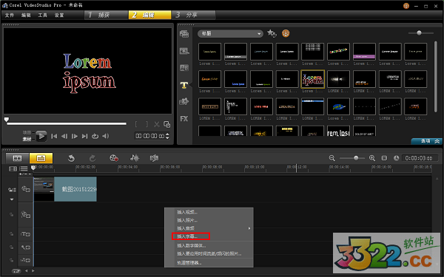Switch to storyboard view
The height and width of the screenshot is (277, 444).
[17, 158]
